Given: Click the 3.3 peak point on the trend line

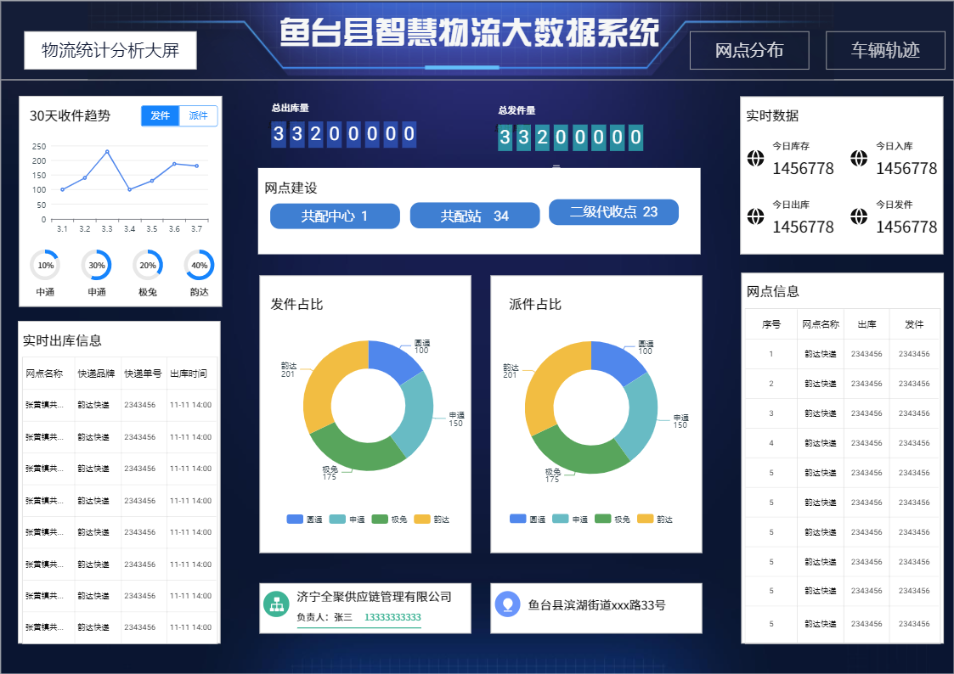Looking at the screenshot, I should click(107, 152).
